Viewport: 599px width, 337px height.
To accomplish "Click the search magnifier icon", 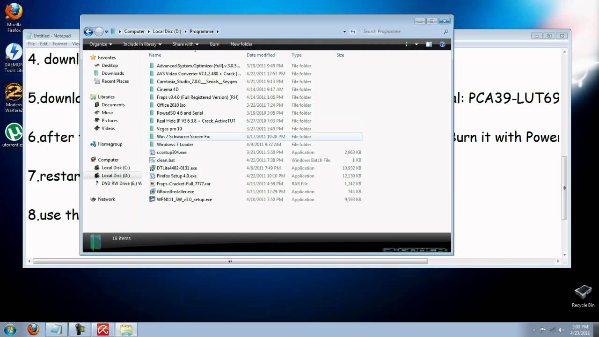I will 446,31.
